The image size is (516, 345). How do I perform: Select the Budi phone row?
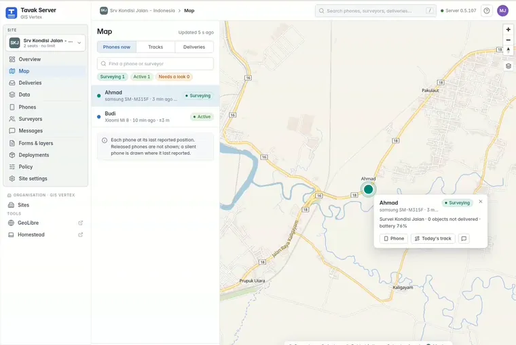(155, 117)
